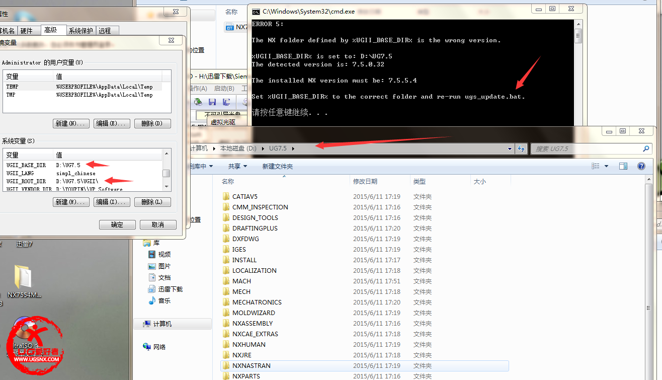Image resolution: width=662 pixels, height=380 pixels.
Task: Select the IGES folder icon
Action: click(x=226, y=249)
